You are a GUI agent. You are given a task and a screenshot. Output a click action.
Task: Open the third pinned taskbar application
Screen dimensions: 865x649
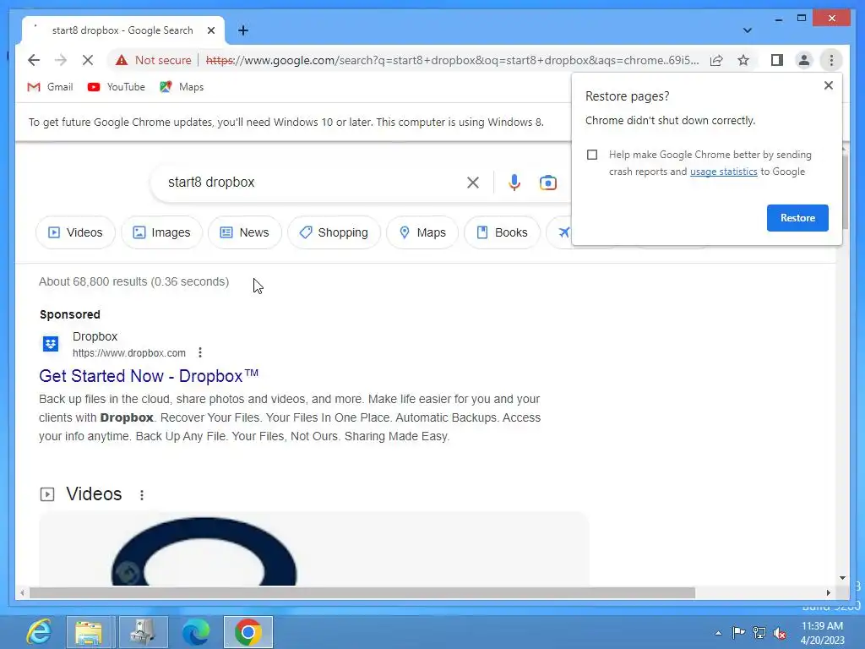pos(142,632)
